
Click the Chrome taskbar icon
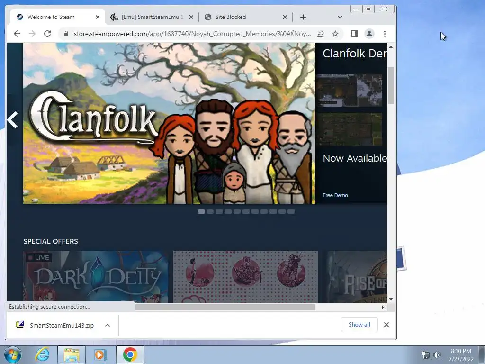coord(130,355)
